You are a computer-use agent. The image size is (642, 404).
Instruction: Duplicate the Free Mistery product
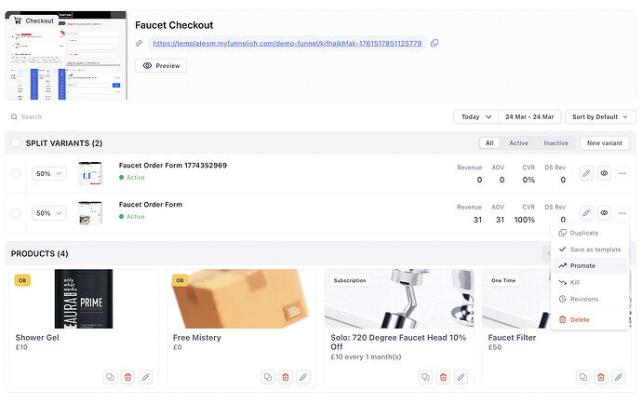(267, 376)
